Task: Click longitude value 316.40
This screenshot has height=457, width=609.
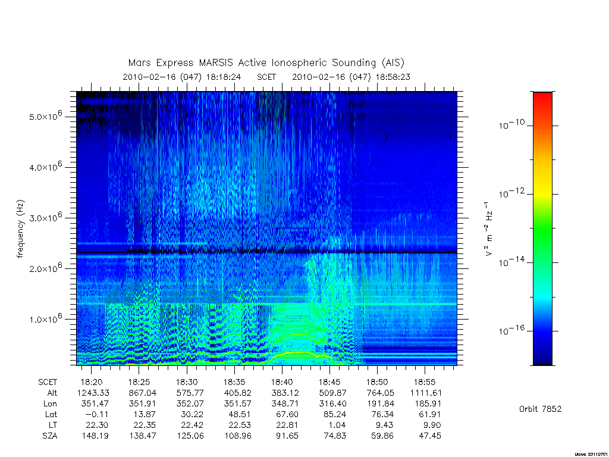Action: [332, 404]
